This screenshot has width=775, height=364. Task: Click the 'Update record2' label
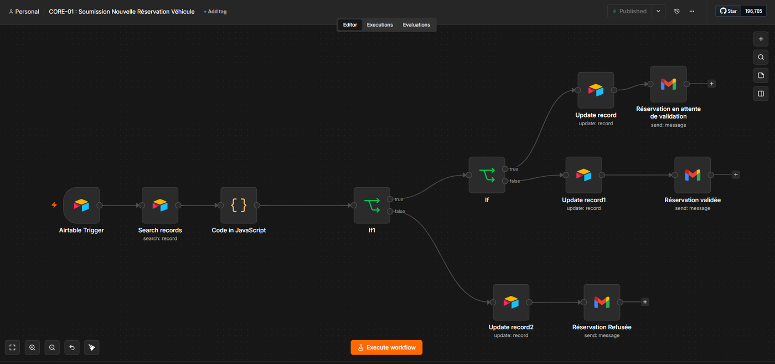(x=511, y=327)
